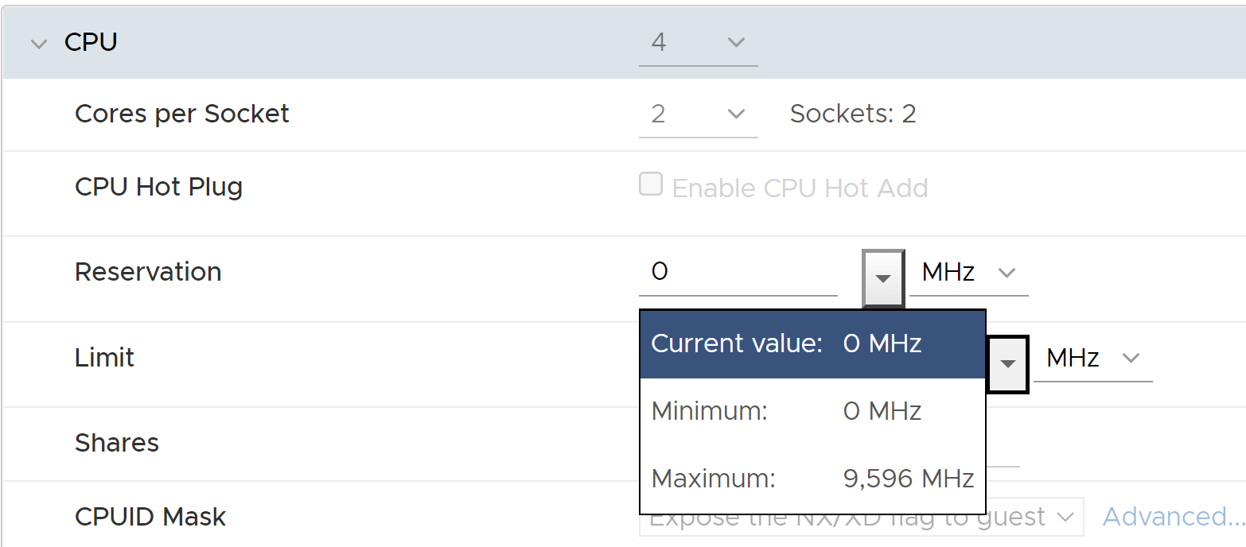Image resolution: width=1246 pixels, height=547 pixels.
Task: Select 'Current value: 0 MHz' option
Action: point(812,343)
